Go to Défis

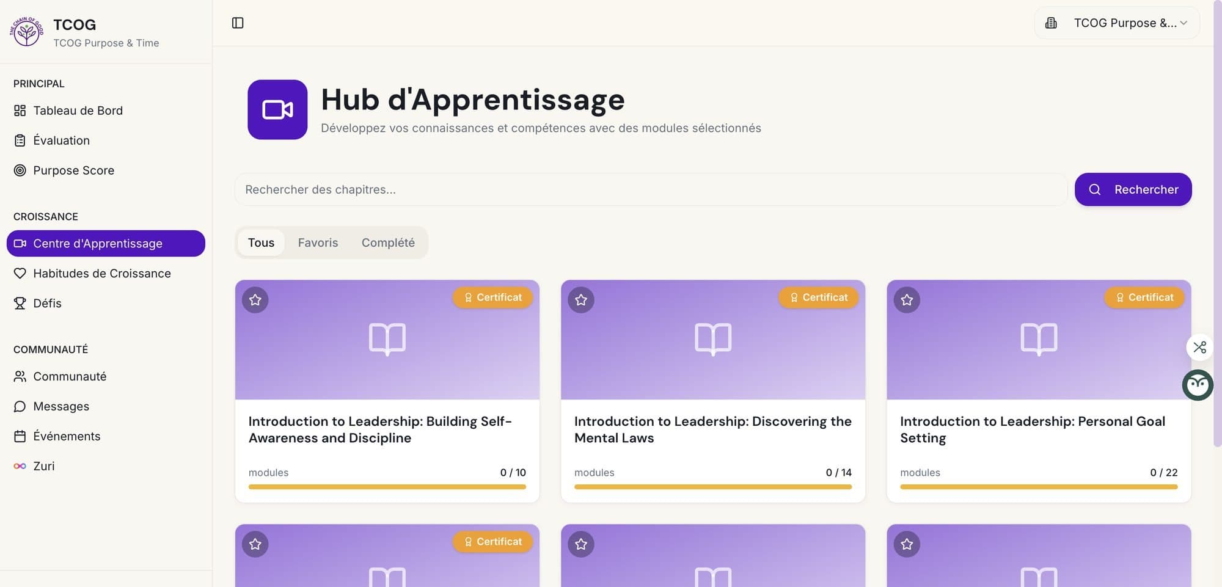pos(106,304)
